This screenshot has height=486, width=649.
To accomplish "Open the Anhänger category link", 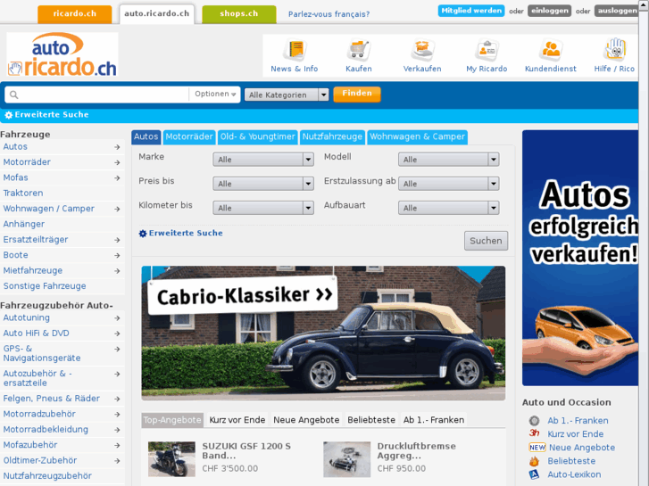I will point(24,224).
